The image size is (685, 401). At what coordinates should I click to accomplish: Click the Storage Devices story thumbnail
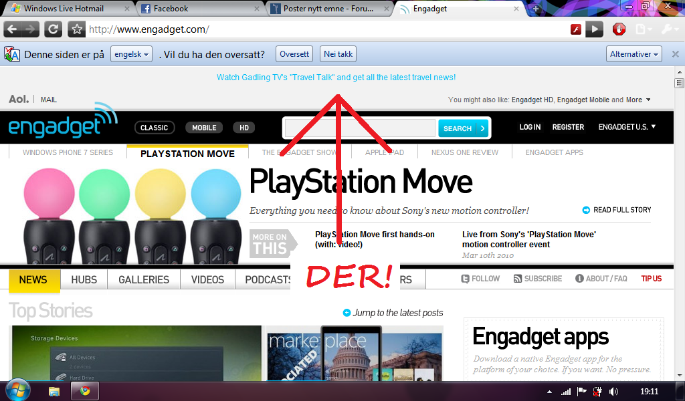pos(136,353)
